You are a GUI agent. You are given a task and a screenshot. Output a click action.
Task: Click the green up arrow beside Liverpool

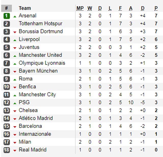point(15,40)
